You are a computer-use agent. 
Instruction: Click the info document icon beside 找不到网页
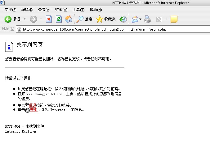point(9,47)
